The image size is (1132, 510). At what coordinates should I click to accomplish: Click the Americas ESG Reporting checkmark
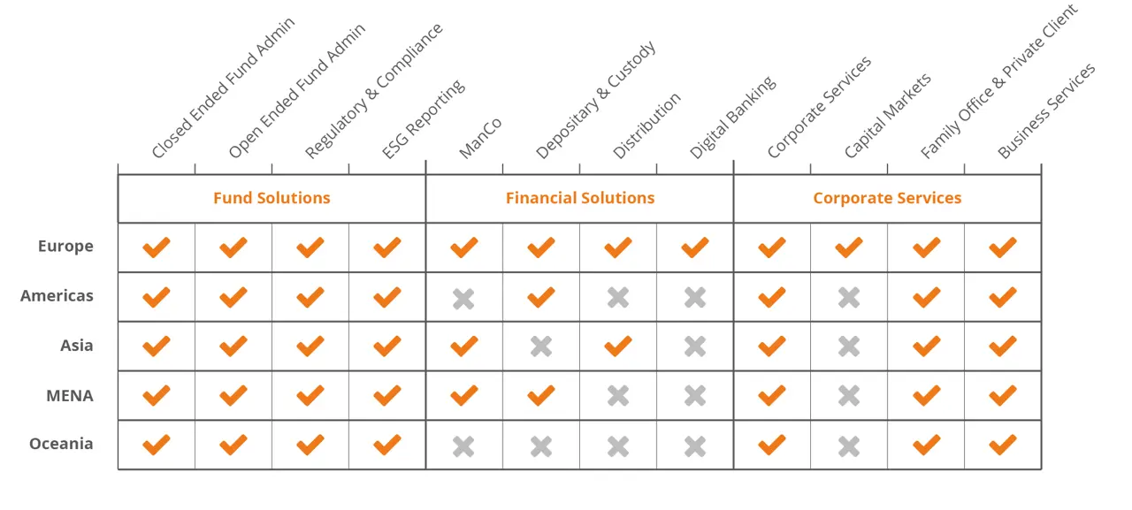386,298
